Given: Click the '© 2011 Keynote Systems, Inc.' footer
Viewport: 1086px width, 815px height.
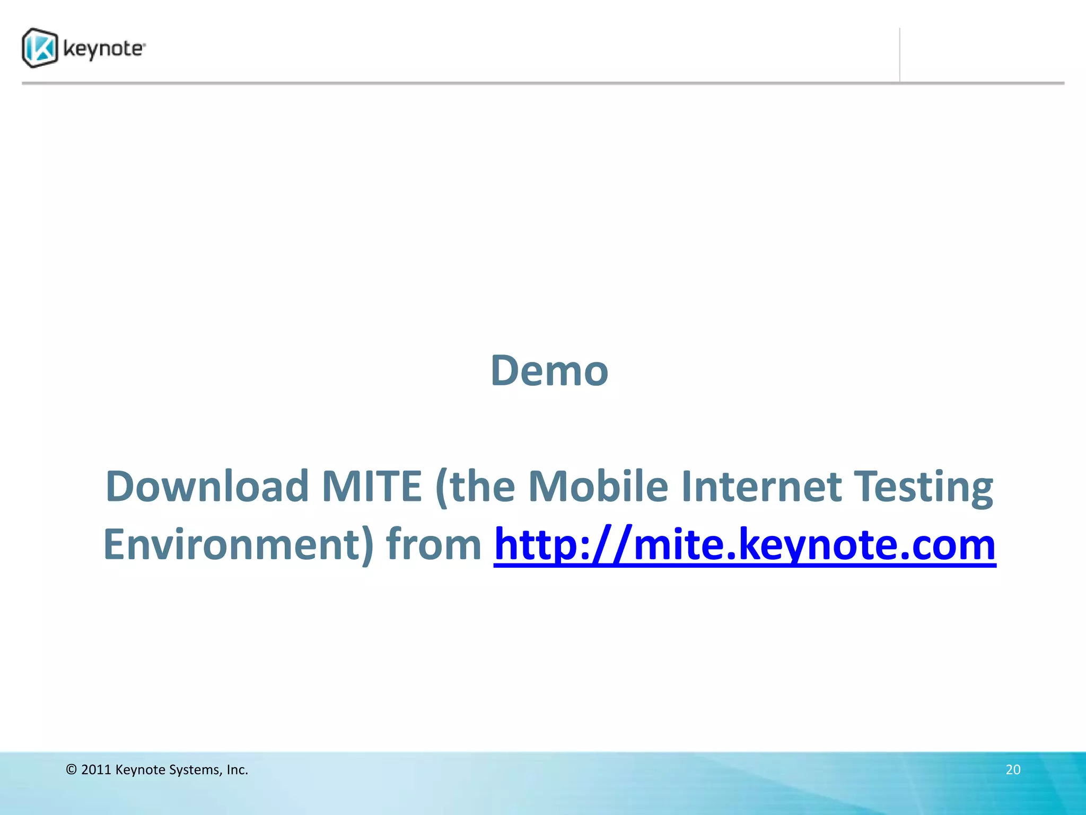Looking at the screenshot, I should pos(157,769).
